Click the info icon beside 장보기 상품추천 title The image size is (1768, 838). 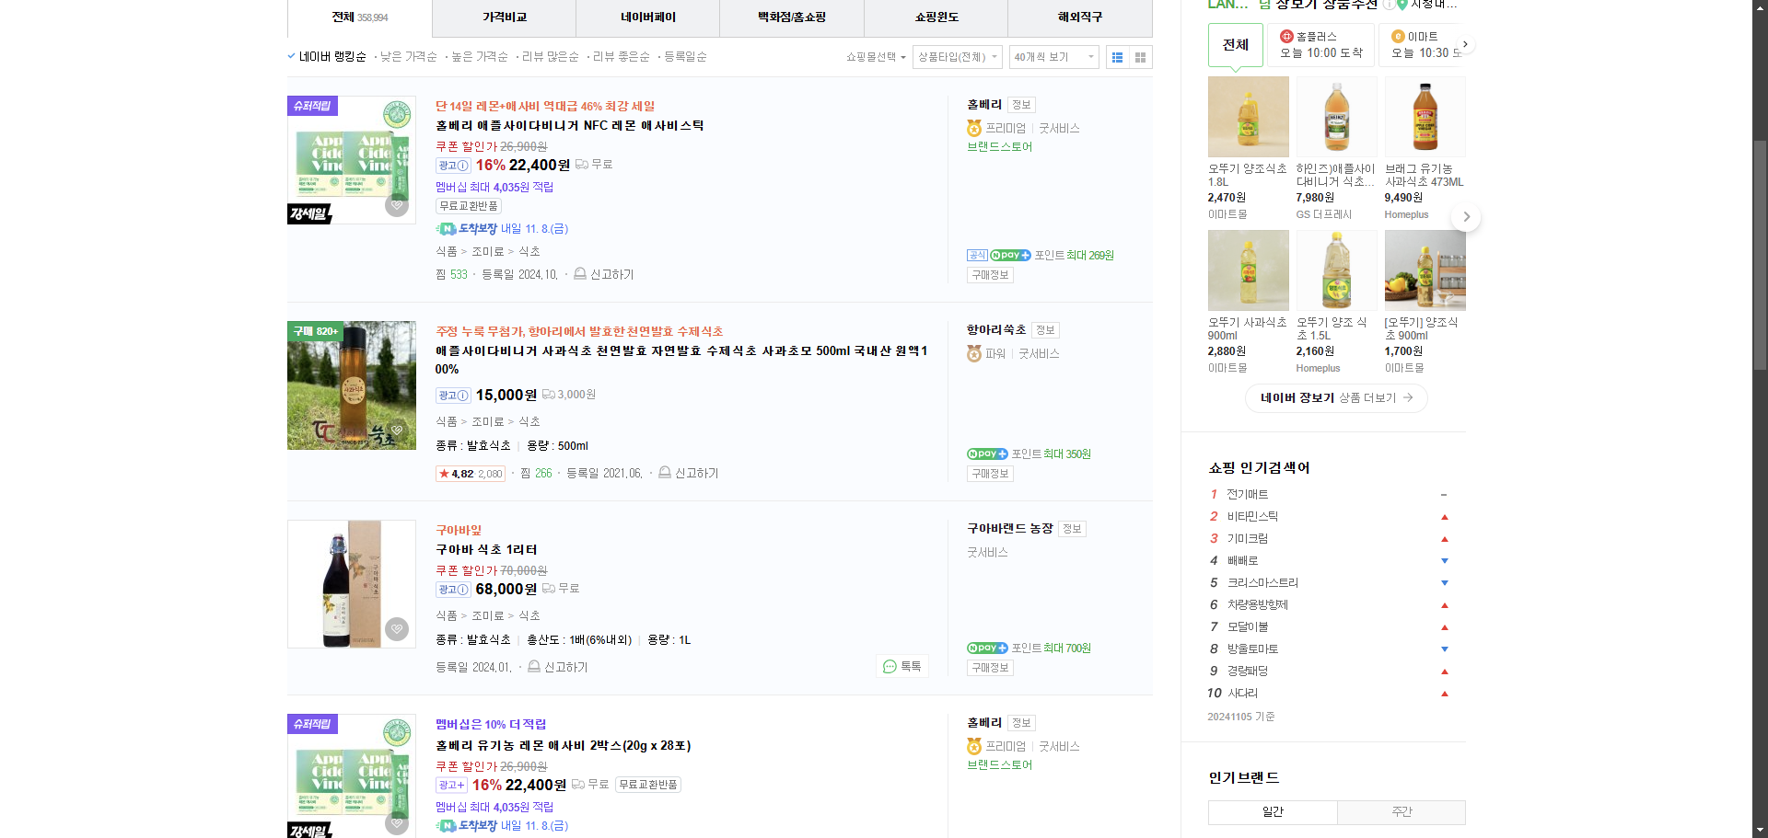[x=1388, y=5]
